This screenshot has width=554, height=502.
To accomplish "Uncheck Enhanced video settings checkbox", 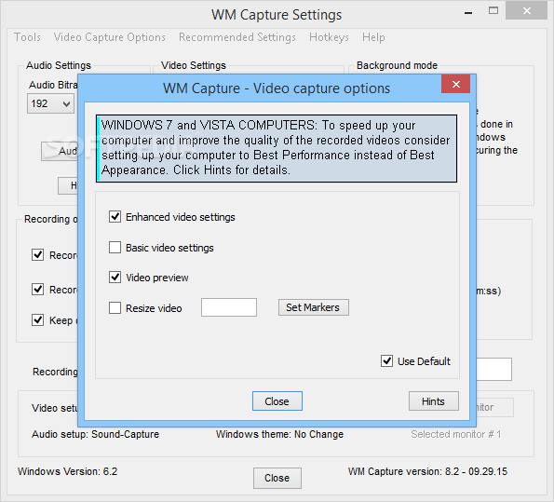I will pos(115,217).
